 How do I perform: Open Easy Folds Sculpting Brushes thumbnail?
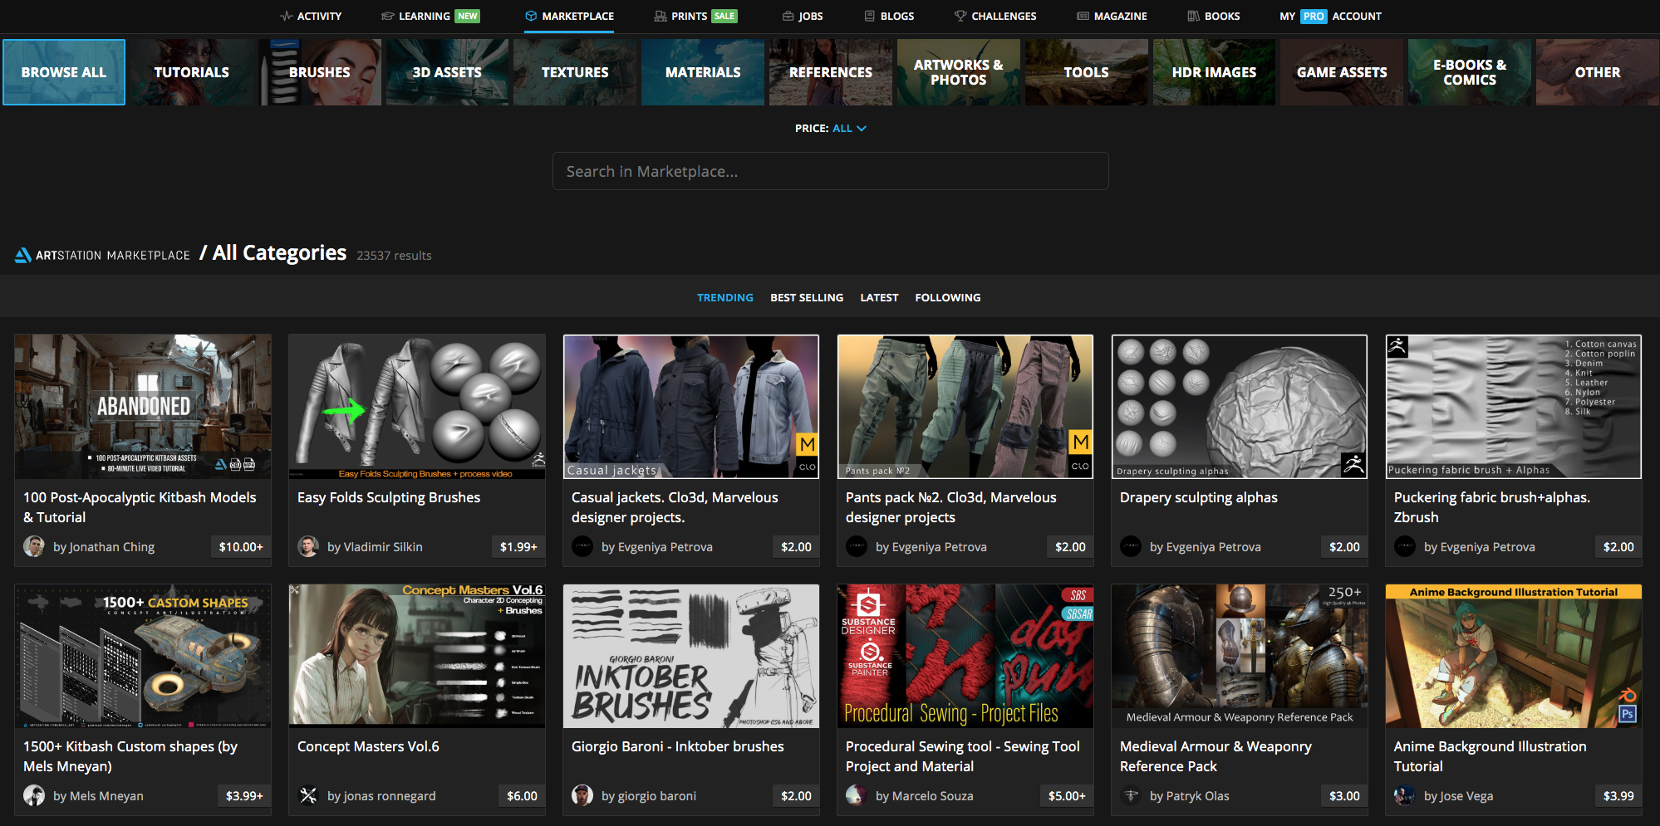(x=417, y=407)
